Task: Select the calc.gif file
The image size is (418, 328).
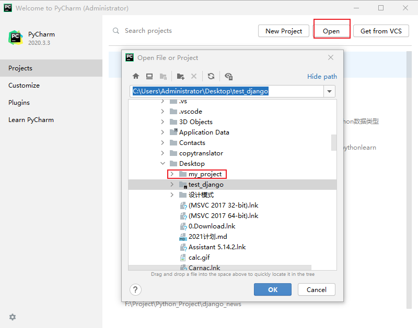Action: pos(199,258)
